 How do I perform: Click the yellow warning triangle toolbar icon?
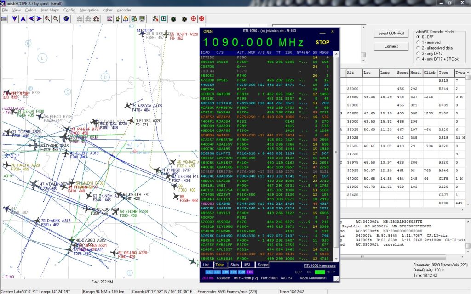[x=125, y=19]
